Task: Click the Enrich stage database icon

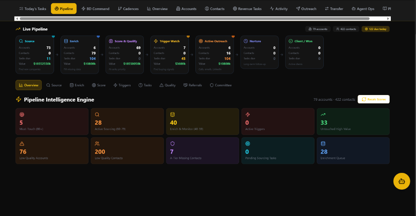Action: pos(66,41)
